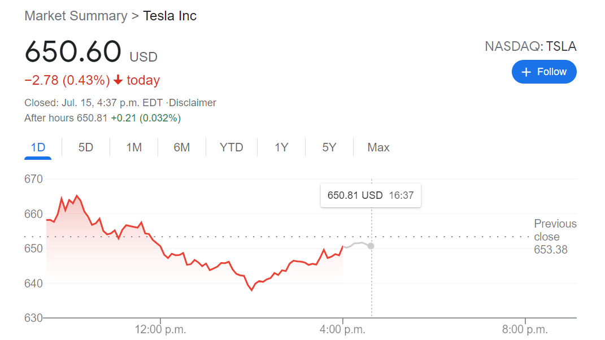Click the Market Summary breadcrumb
Screen dimensions: 605x340
coord(76,16)
